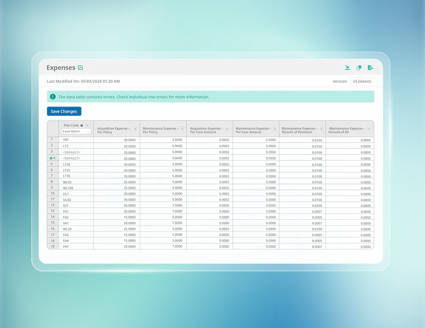Open Maintenance Expense – Percent of Premium column menu
This screenshot has height=328, width=425.
point(321,129)
